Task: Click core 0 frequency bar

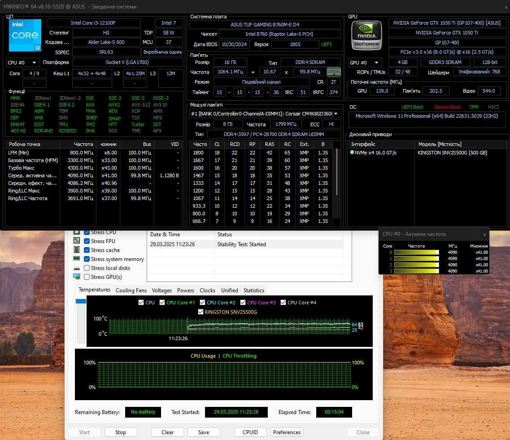Action: 416,252
